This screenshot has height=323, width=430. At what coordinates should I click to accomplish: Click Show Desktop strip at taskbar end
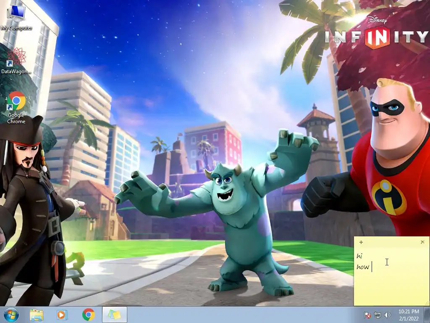click(427, 315)
